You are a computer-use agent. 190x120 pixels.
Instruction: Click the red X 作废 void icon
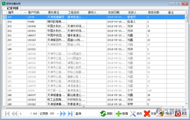click(147, 114)
